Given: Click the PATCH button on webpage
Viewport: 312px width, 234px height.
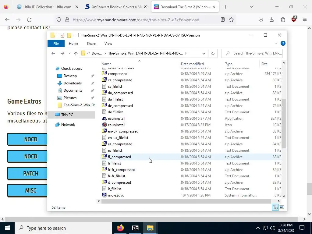Looking at the screenshot, I should (27, 173).
